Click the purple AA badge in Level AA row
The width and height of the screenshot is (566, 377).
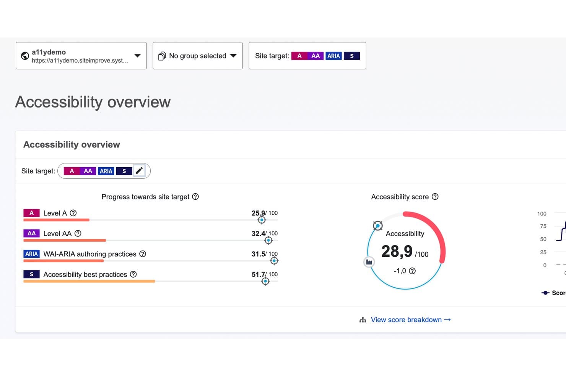pyautogui.click(x=32, y=233)
